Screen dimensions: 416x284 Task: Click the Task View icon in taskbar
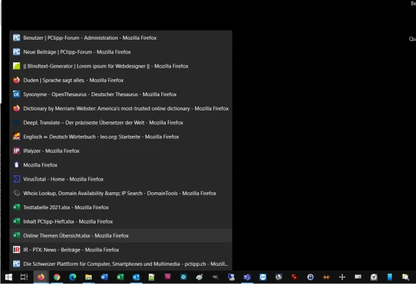click(x=24, y=277)
